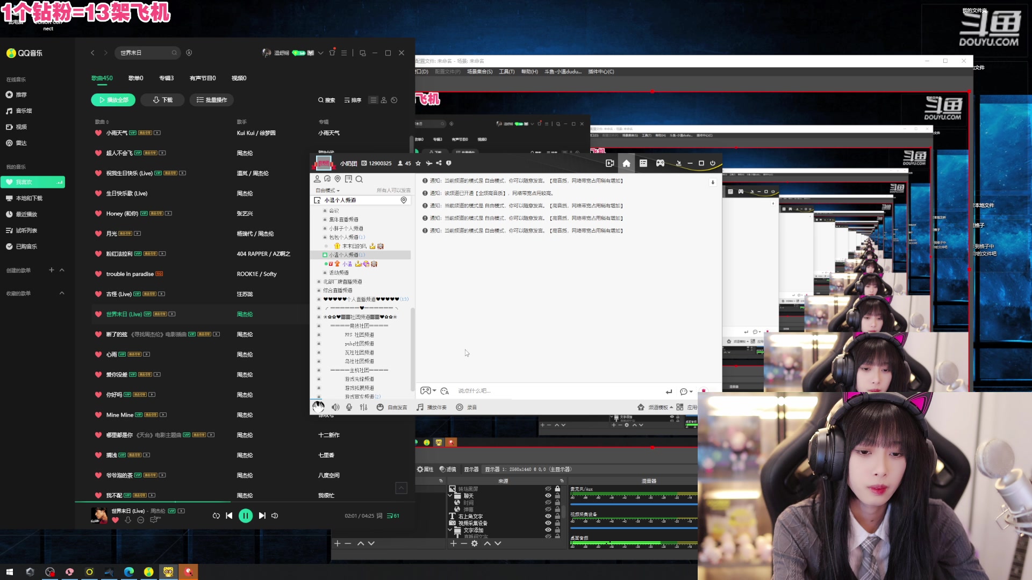1032x580 pixels.
Task: Open the QQ Music skin shirt icon
Action: click(x=332, y=52)
